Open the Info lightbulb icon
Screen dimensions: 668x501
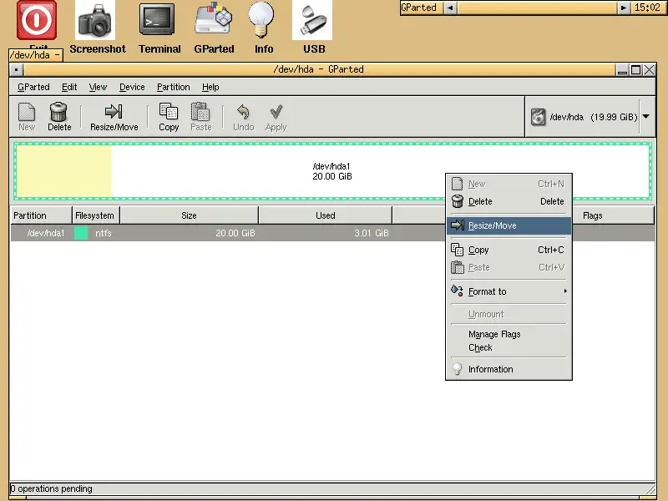(x=261, y=19)
